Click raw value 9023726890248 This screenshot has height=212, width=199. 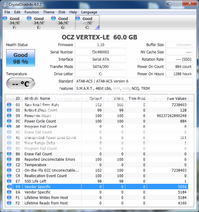coord(172,116)
